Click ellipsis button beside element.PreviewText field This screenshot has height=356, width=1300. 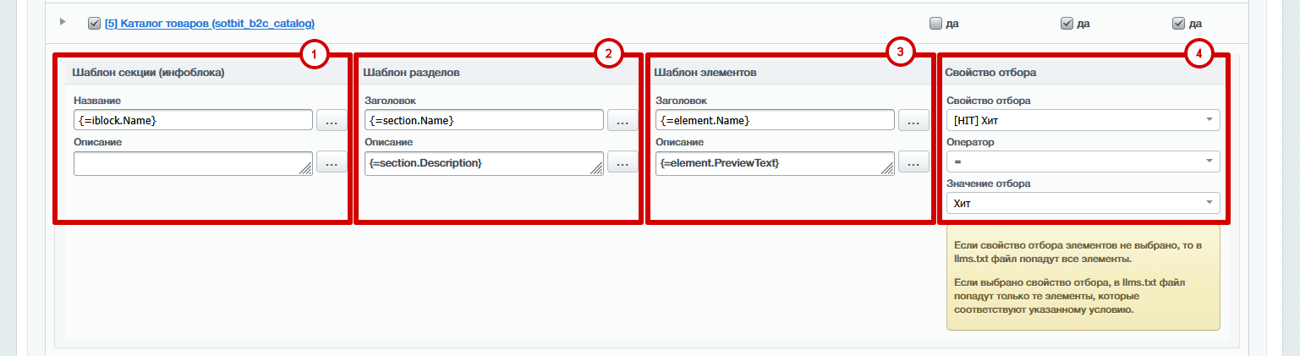point(913,162)
